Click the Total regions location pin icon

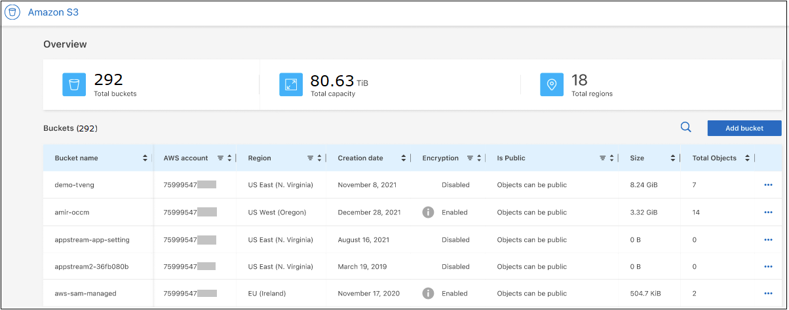tap(552, 84)
